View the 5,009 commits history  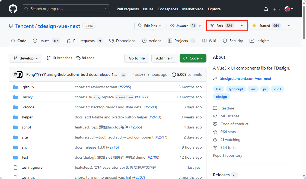pyautogui.click(x=187, y=74)
